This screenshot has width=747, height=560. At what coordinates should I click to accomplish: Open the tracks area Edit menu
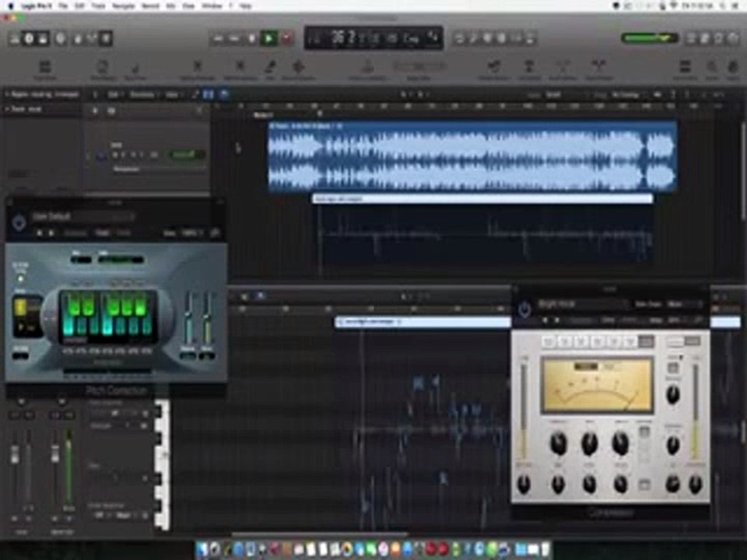(114, 95)
